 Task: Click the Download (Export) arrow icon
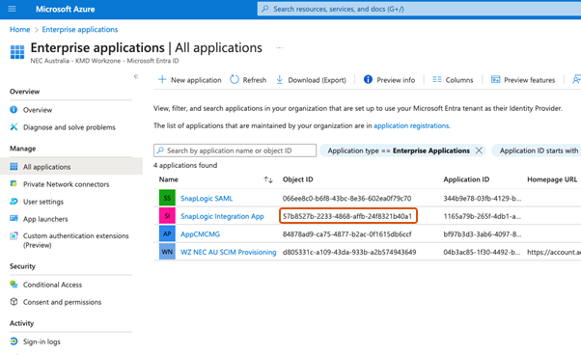(x=279, y=80)
